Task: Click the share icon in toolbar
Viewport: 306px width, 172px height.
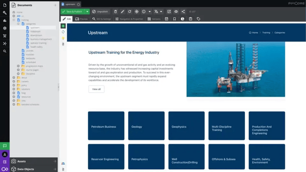Action: click(183, 11)
